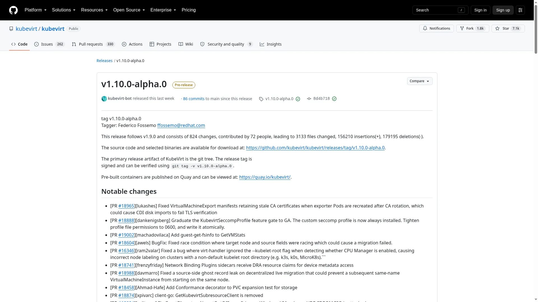Click the commit icon beside 8d4b718
This screenshot has width=538, height=302.
coord(309,99)
